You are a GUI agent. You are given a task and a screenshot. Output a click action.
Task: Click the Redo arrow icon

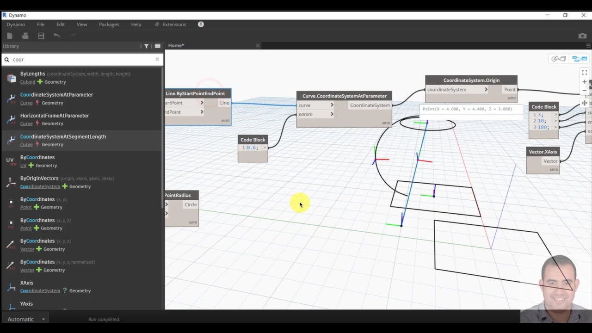[73, 36]
